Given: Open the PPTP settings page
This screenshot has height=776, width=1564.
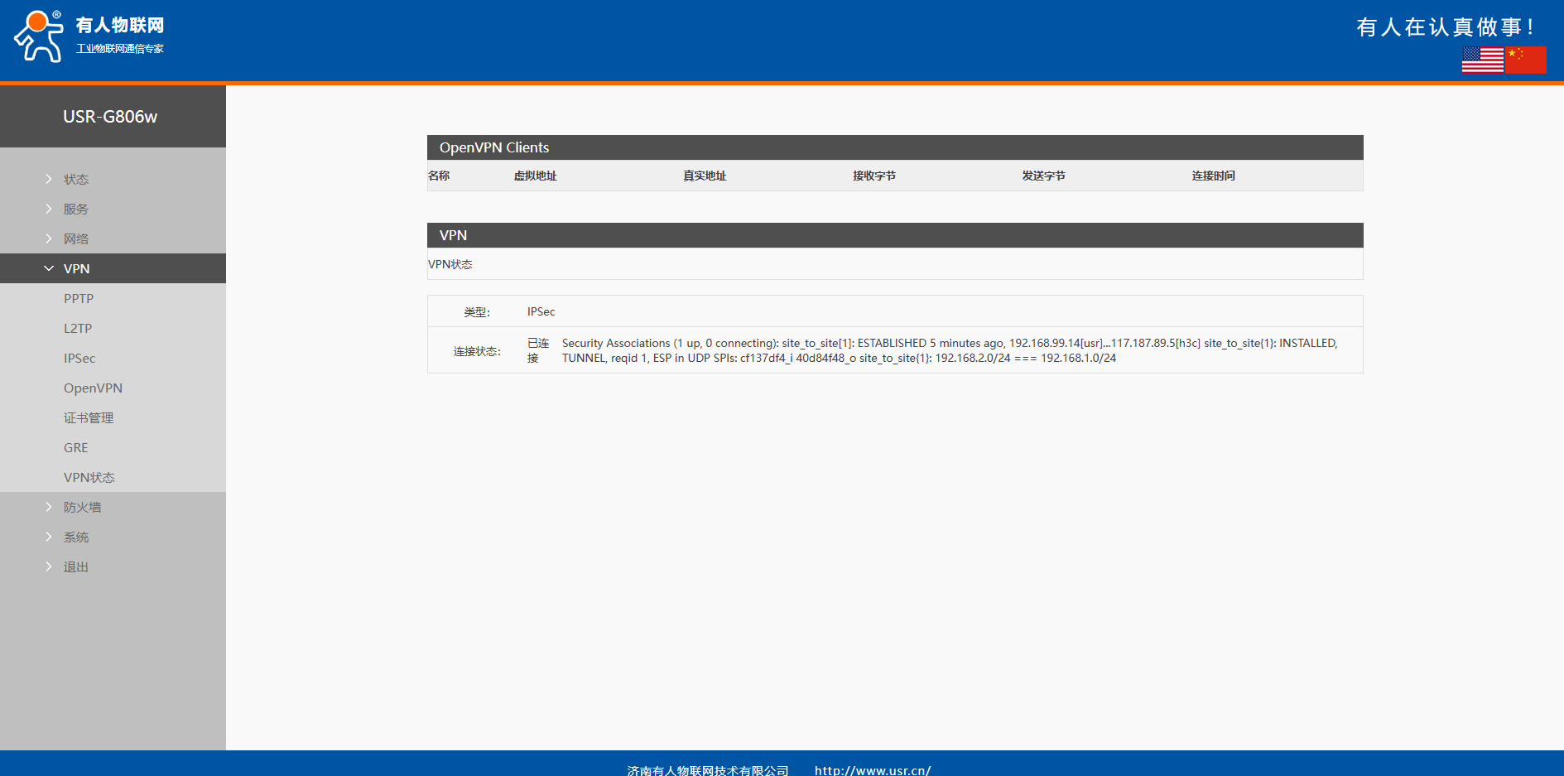Looking at the screenshot, I should tap(79, 298).
